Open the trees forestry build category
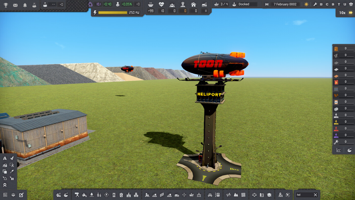355x200 pixels. coord(236,195)
